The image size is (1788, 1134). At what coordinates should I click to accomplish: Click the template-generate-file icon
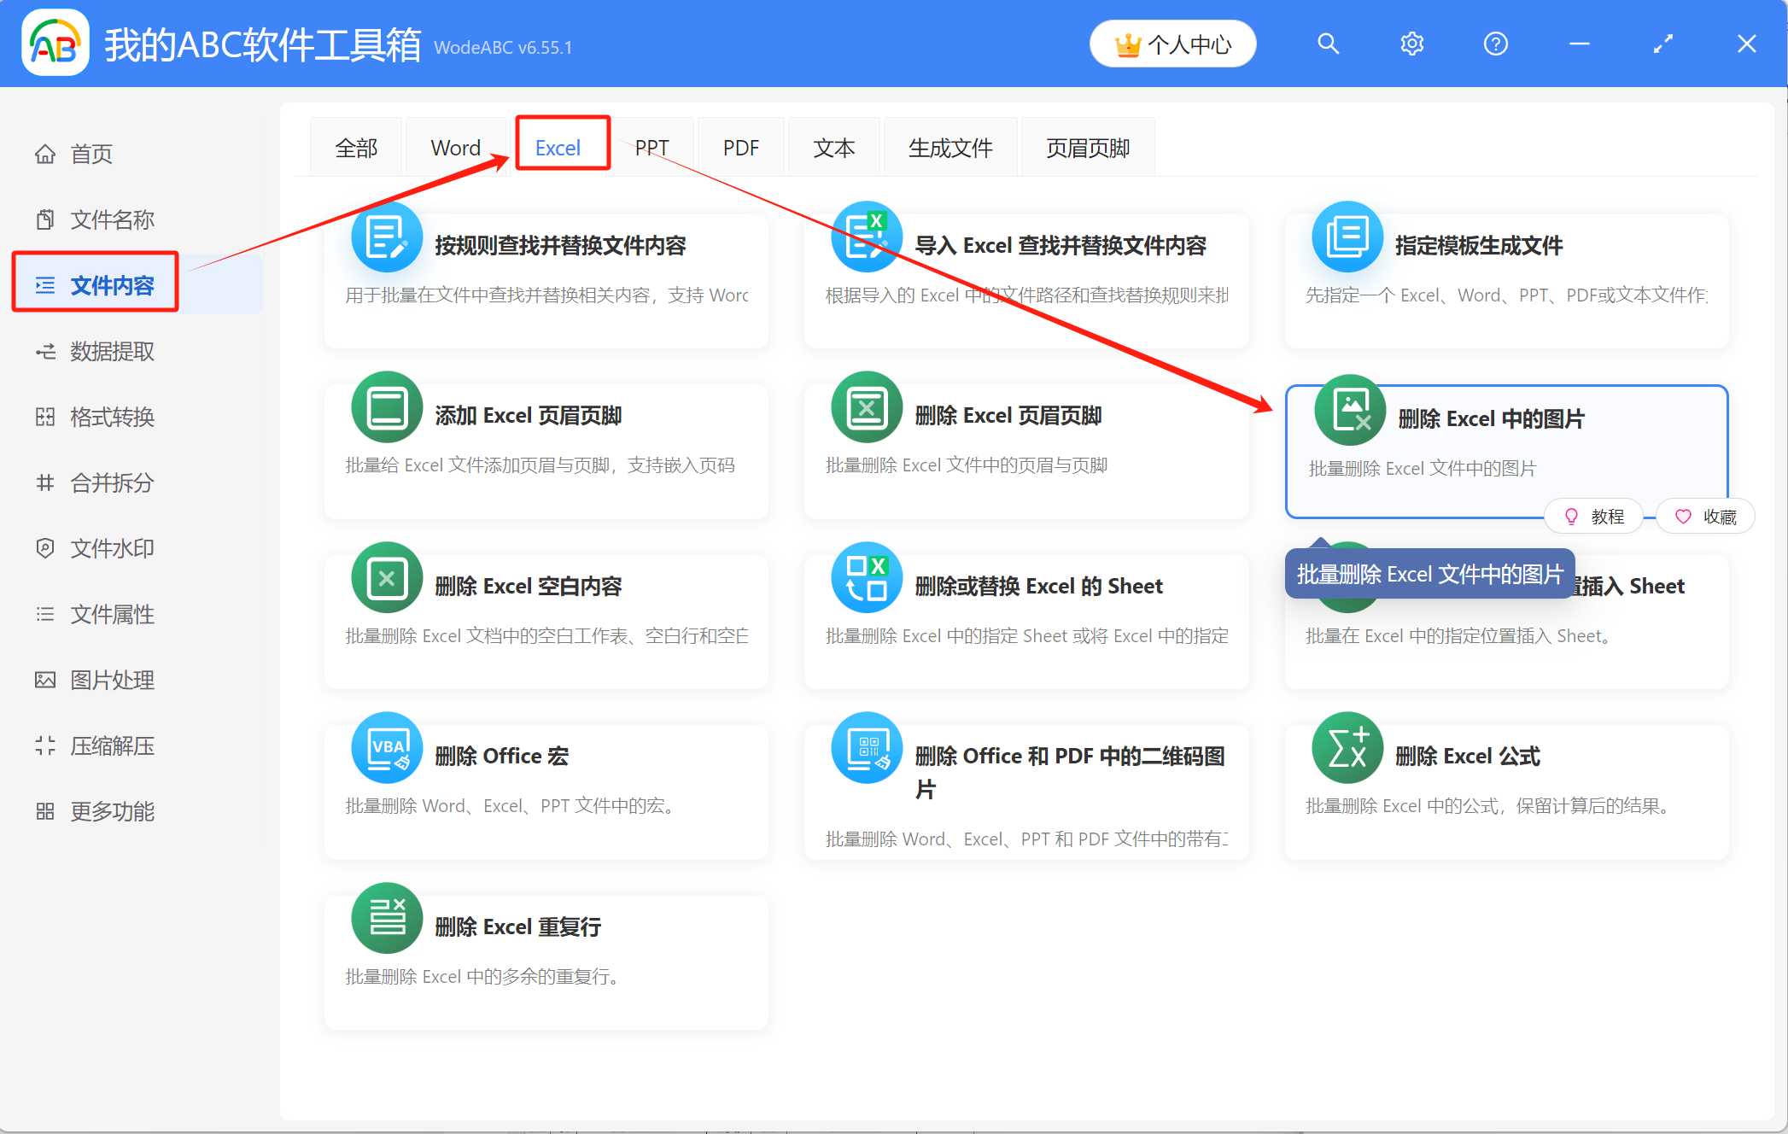pyautogui.click(x=1347, y=237)
